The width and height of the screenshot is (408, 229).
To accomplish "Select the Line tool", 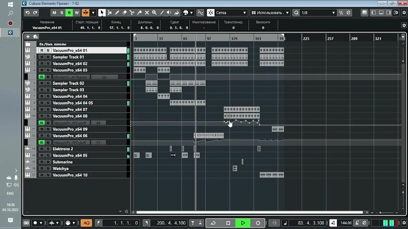I will click(162, 13).
